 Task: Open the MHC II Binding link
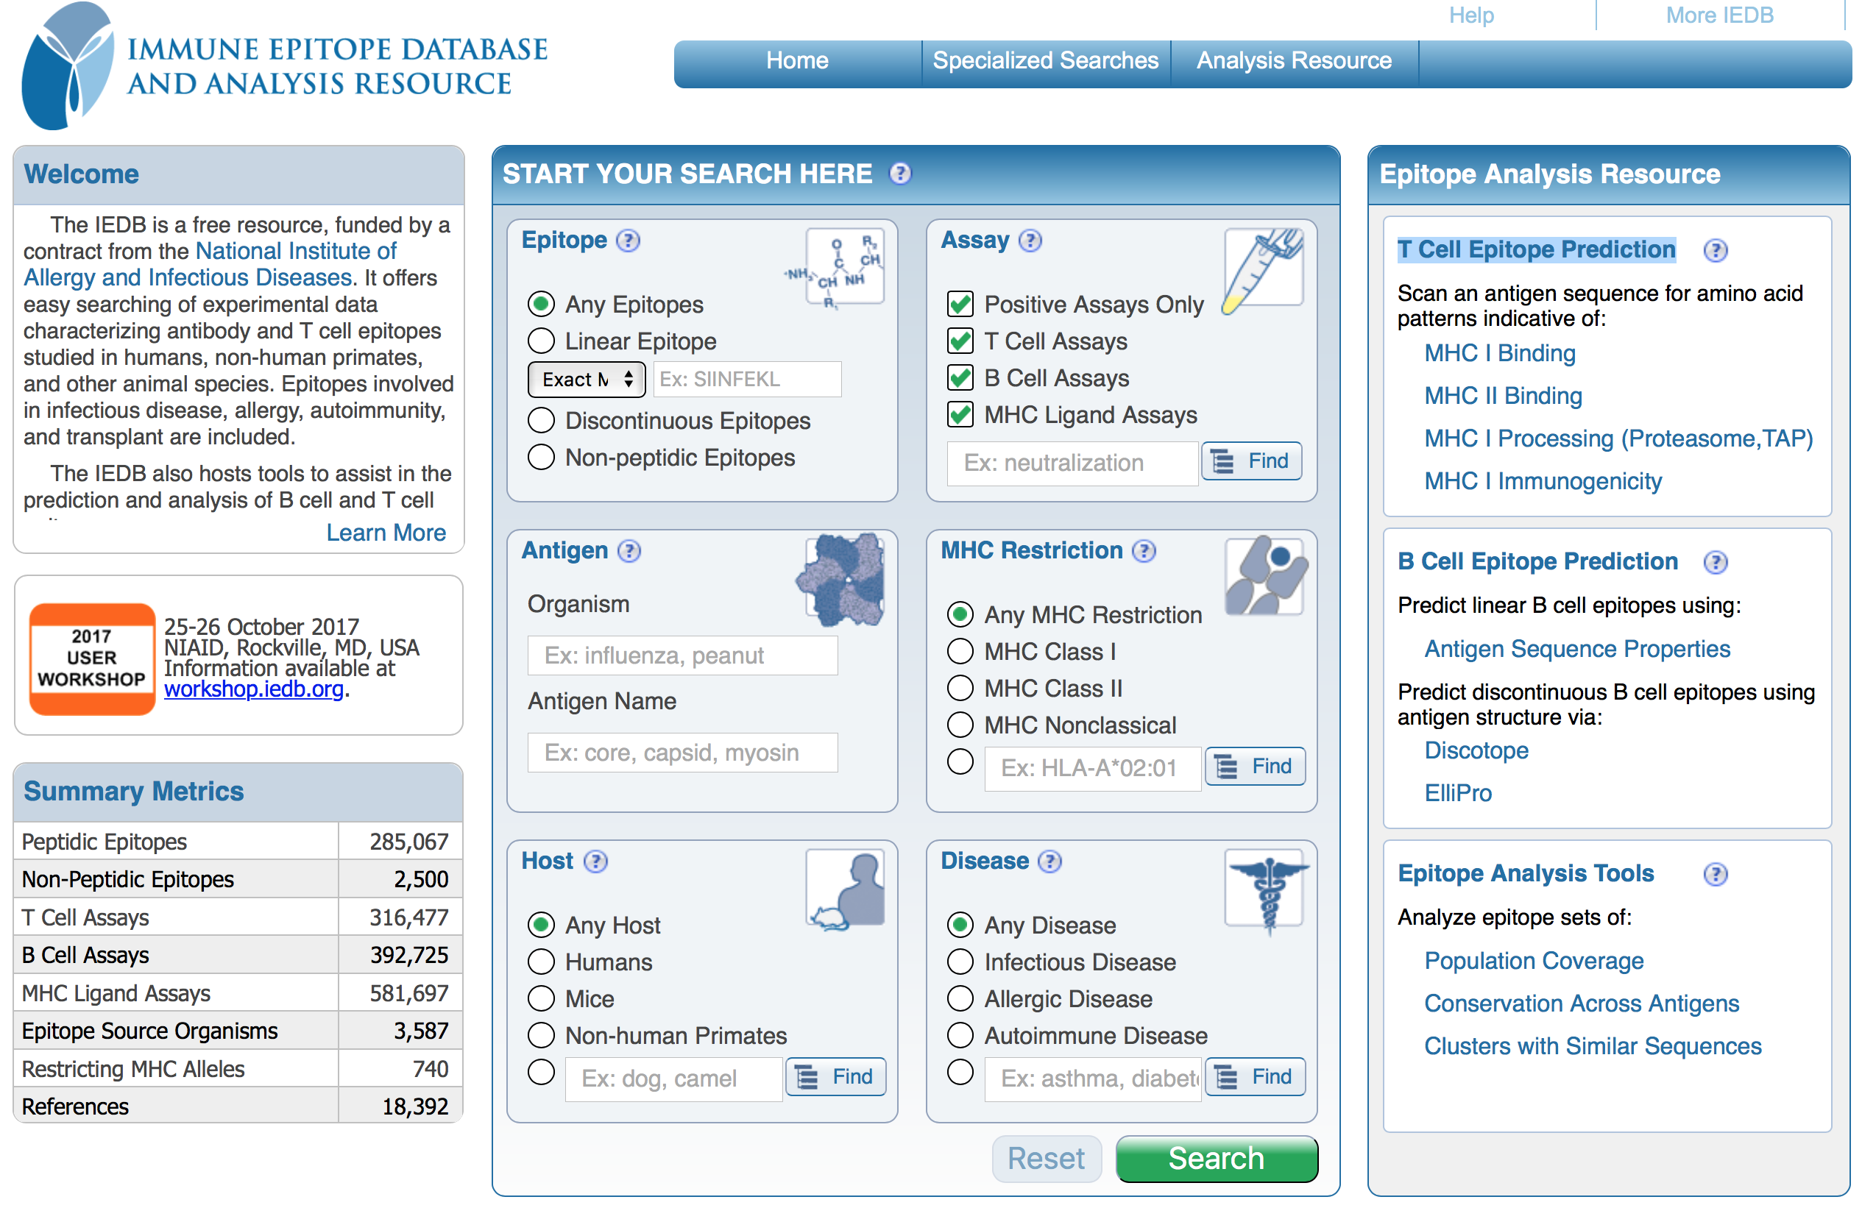tap(1502, 396)
